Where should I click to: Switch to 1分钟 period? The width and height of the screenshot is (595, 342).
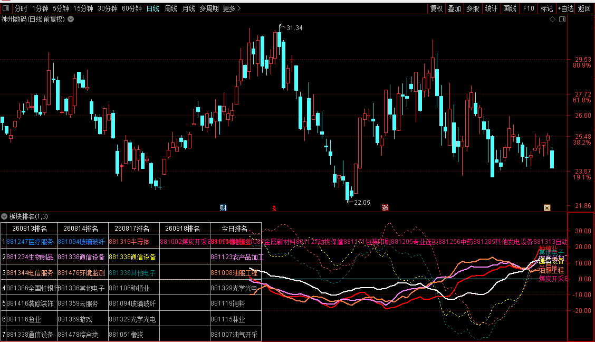pyautogui.click(x=40, y=8)
